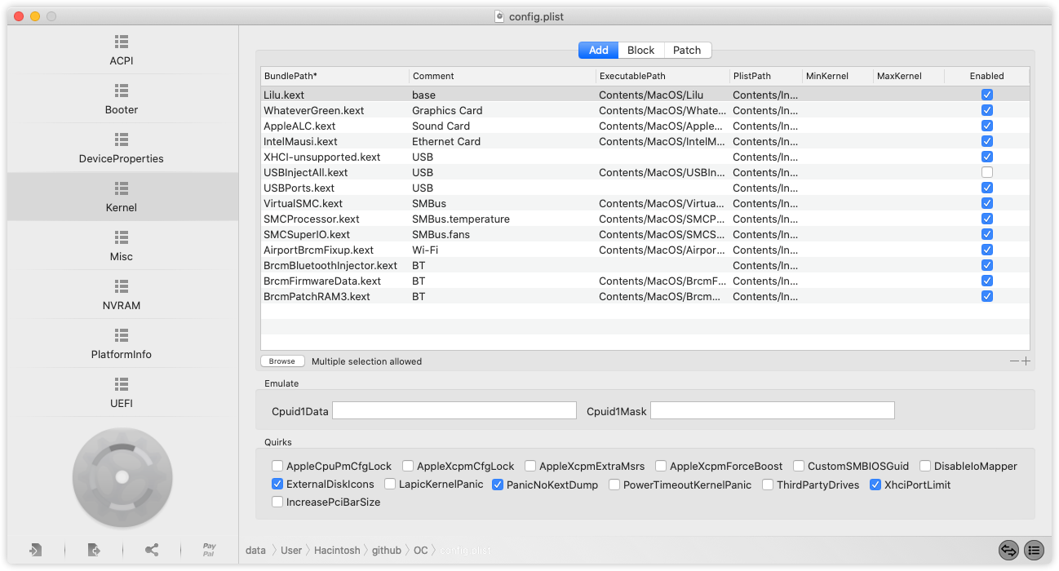Click the Enabled column header
The image size is (1059, 571).
tap(987, 76)
